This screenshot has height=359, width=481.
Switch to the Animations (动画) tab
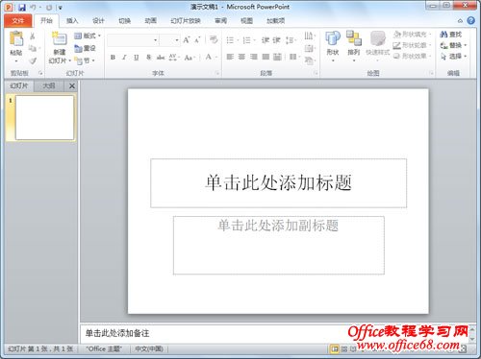click(x=150, y=21)
